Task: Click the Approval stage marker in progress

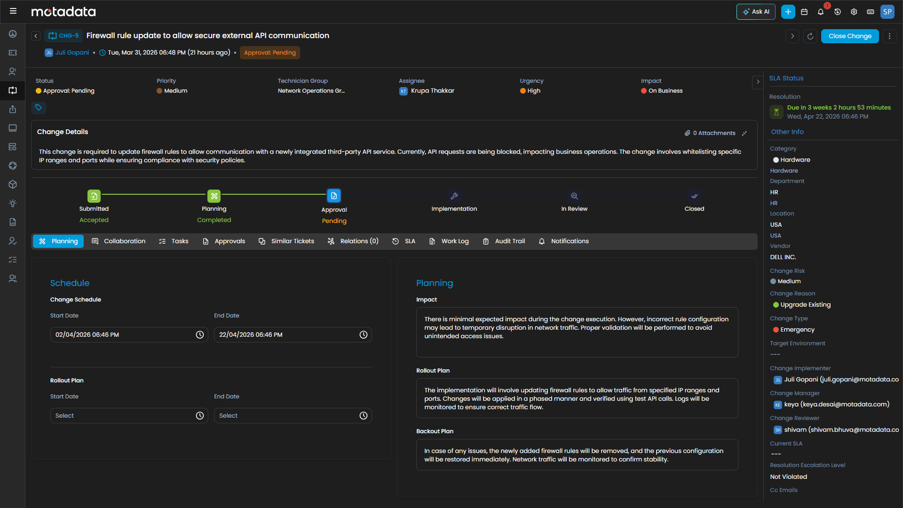Action: click(x=334, y=196)
